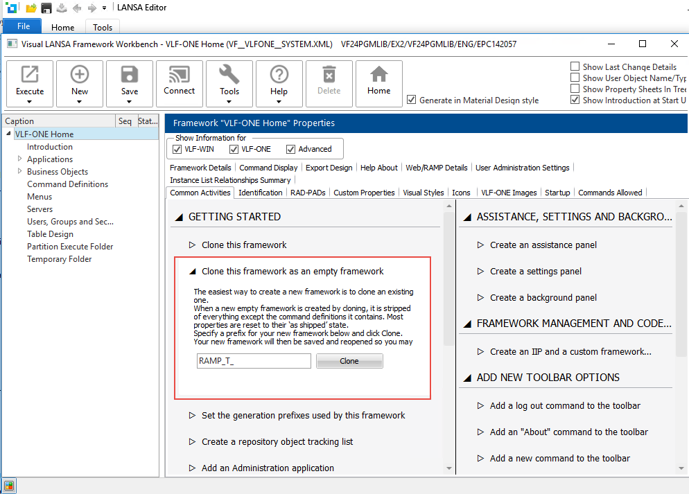Screen dimensions: 689x494
Task: Open the Tools dropdown arrow
Action: tap(229, 102)
